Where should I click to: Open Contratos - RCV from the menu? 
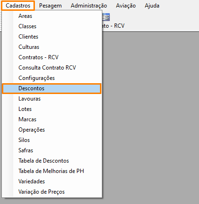(52, 57)
